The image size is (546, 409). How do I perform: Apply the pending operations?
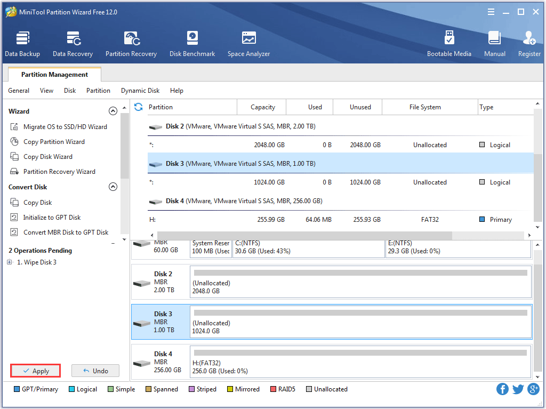click(36, 371)
